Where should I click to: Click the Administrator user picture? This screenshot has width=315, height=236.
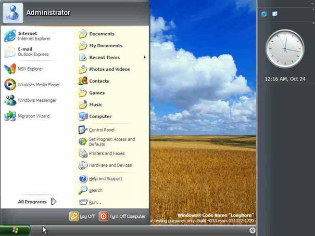[13, 13]
